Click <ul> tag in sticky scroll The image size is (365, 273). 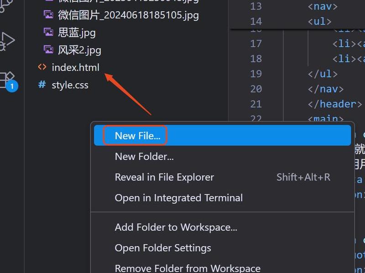[320, 21]
